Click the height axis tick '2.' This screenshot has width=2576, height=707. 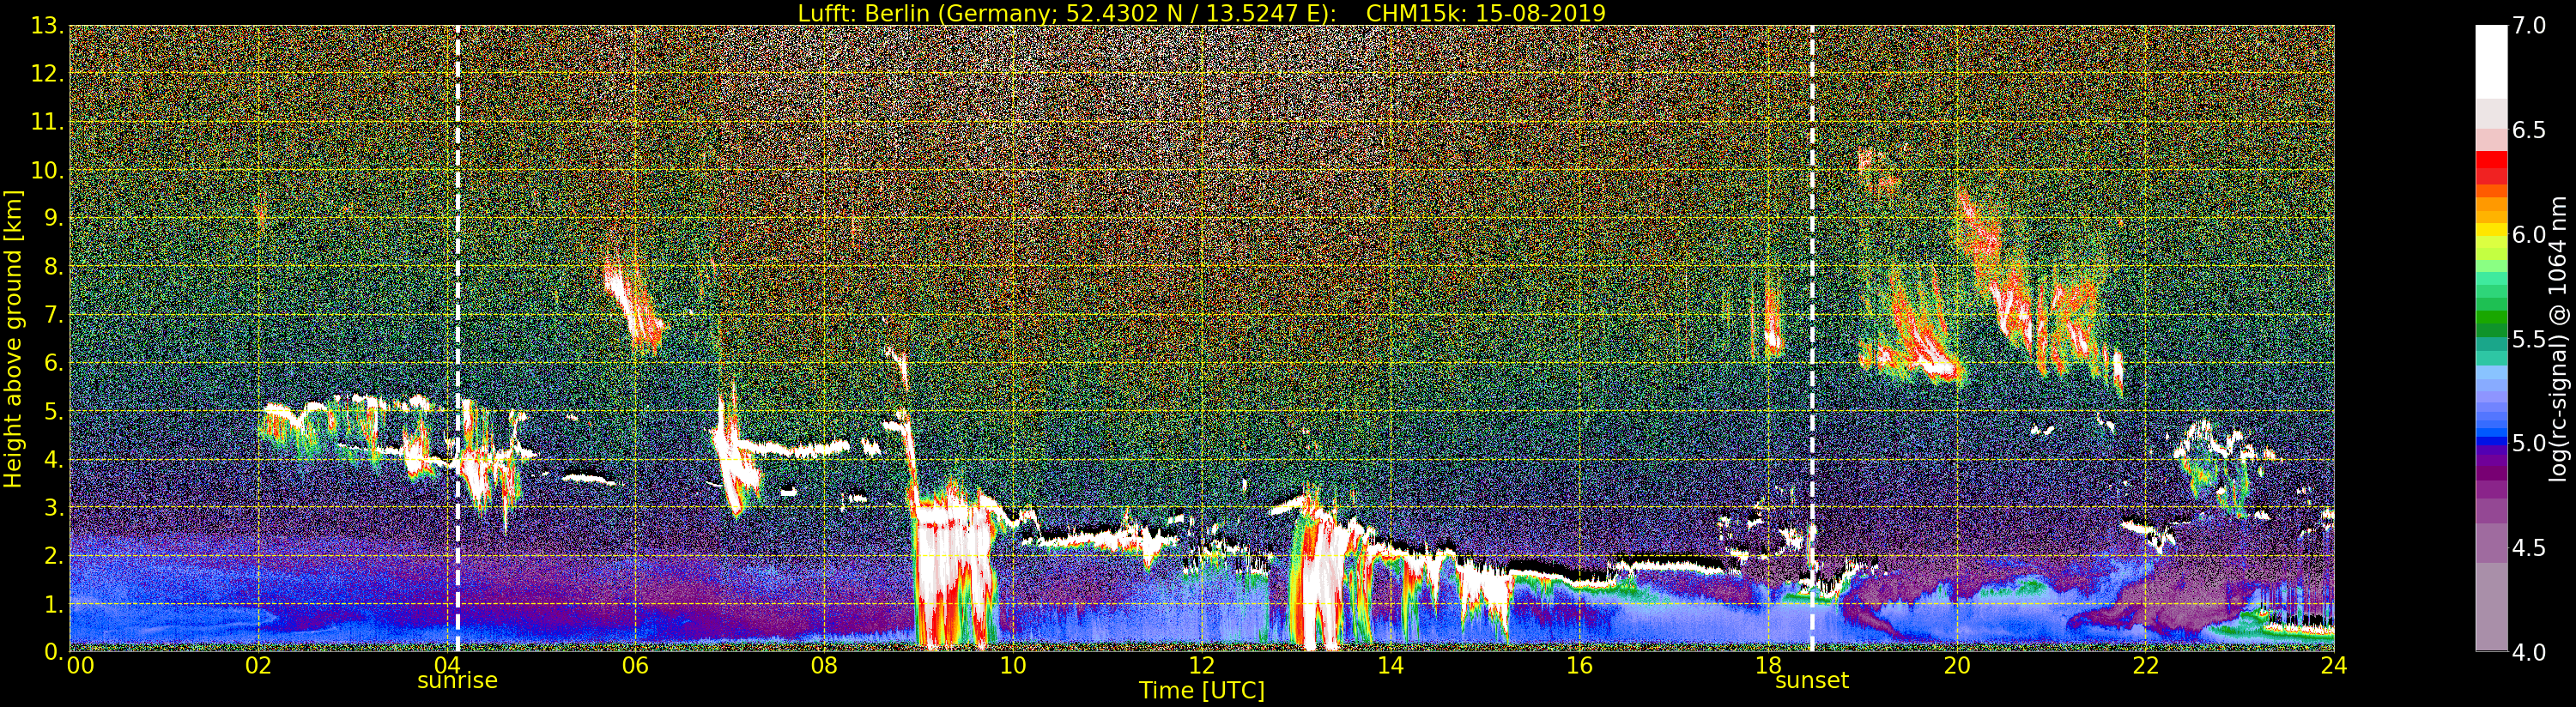(53, 555)
